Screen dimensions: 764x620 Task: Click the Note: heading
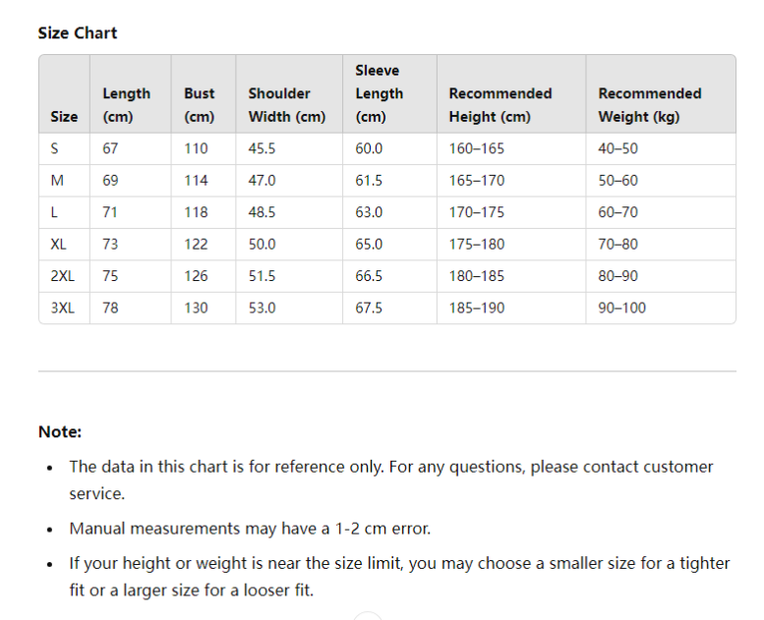pos(60,431)
